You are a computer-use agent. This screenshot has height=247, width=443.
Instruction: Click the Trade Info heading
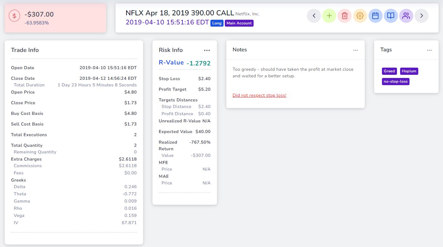click(25, 50)
